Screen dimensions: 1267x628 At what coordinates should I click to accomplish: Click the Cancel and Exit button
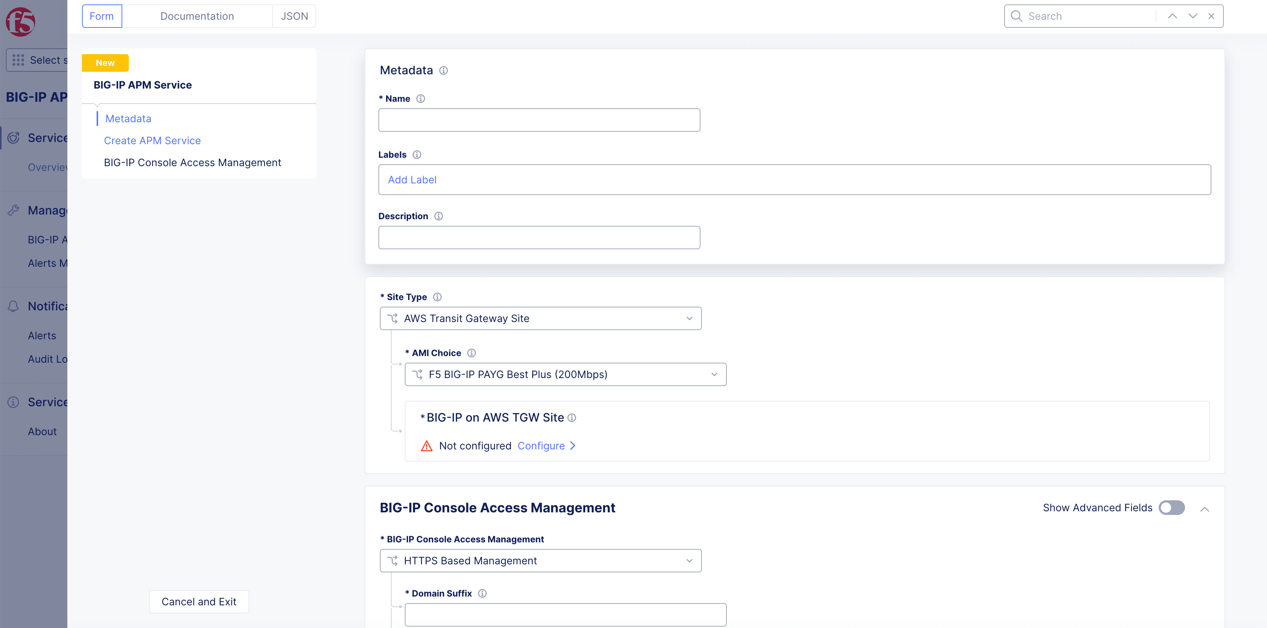click(199, 601)
